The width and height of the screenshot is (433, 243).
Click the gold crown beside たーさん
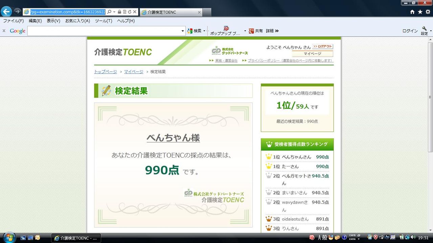tap(269, 166)
